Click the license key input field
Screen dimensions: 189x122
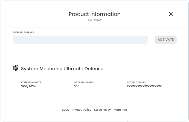(x=80, y=40)
